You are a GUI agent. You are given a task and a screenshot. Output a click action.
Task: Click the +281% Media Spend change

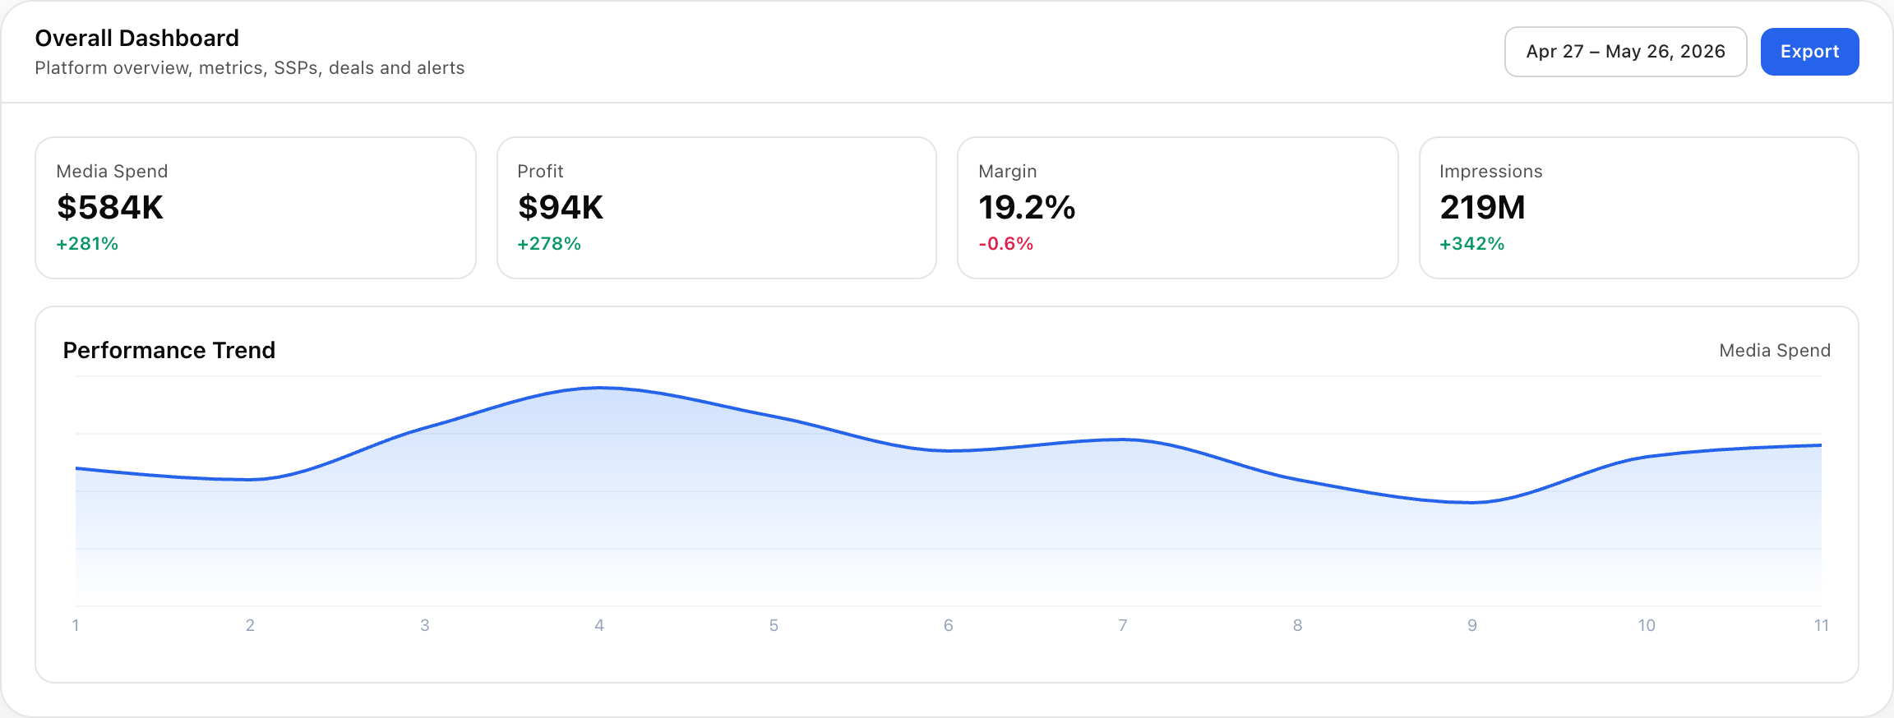pos(87,244)
